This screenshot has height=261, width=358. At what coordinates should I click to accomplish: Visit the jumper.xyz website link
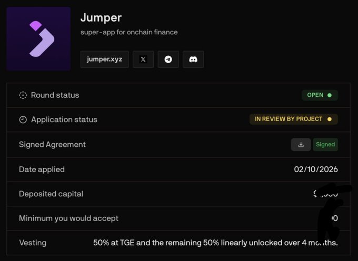[x=105, y=59]
